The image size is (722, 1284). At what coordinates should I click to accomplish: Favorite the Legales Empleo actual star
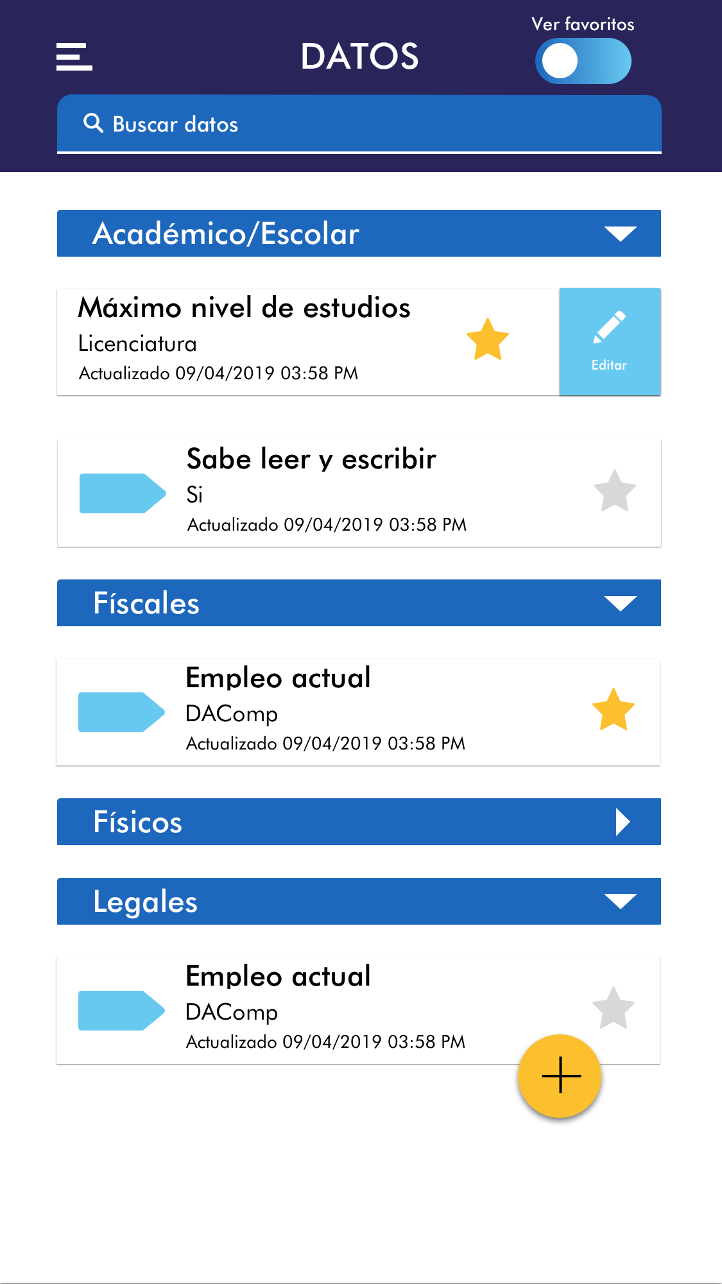(613, 1008)
